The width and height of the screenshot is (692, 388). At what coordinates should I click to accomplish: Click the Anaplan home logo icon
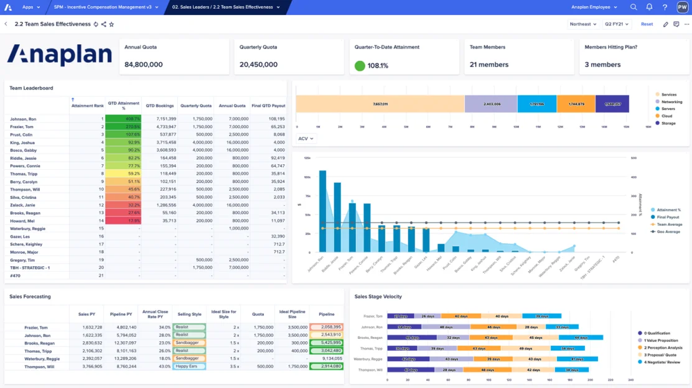[x=7, y=7]
